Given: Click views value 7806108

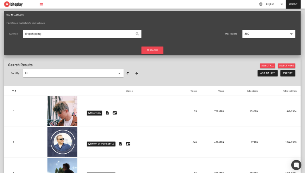Looking at the screenshot, I should (219, 111).
